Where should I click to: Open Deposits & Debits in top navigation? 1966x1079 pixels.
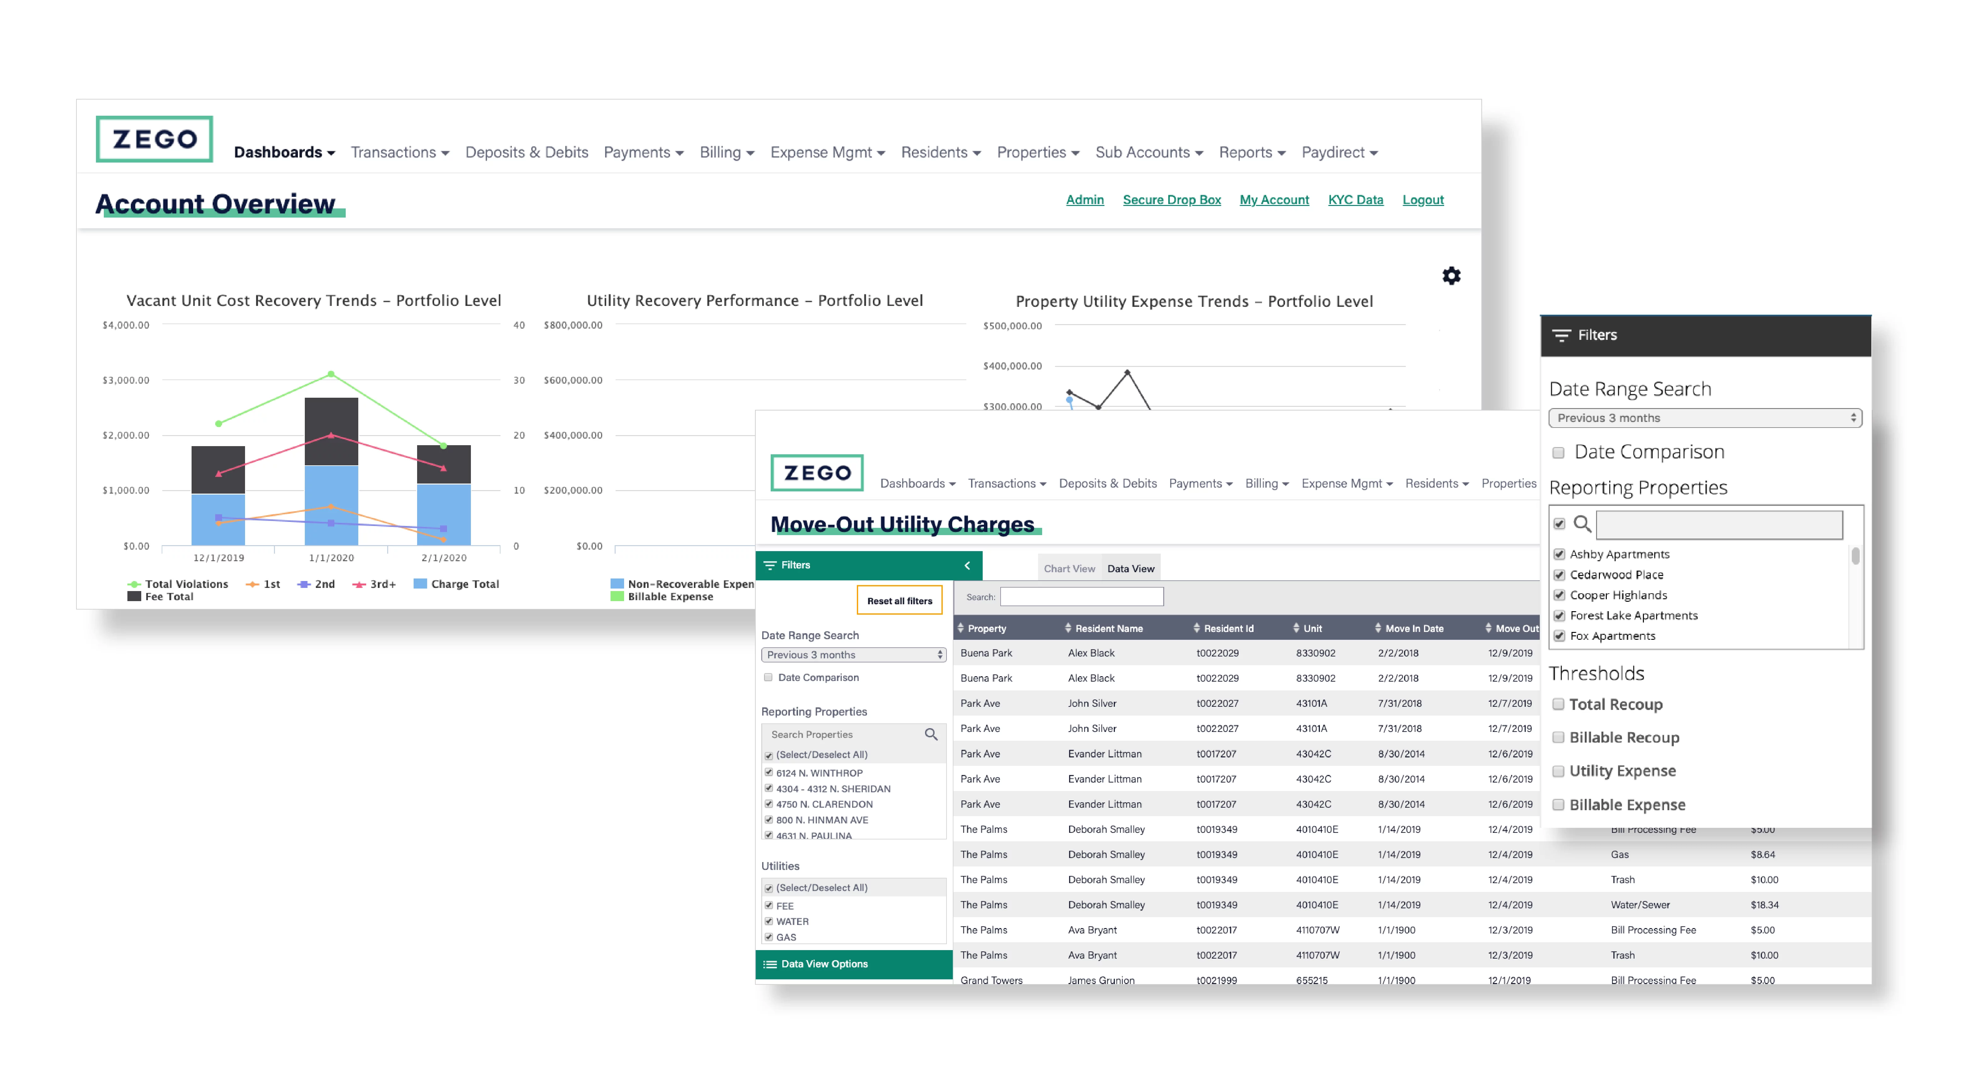tap(527, 152)
